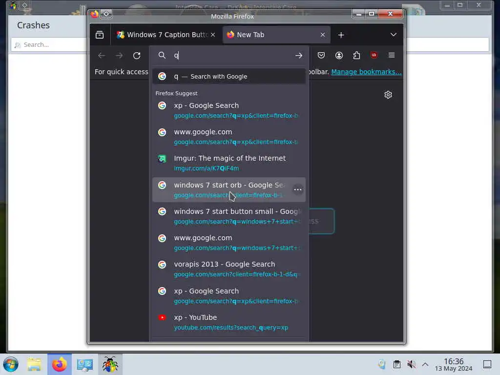The image size is (500, 375).
Task: Click the Windows Start orb
Action: coord(11,364)
